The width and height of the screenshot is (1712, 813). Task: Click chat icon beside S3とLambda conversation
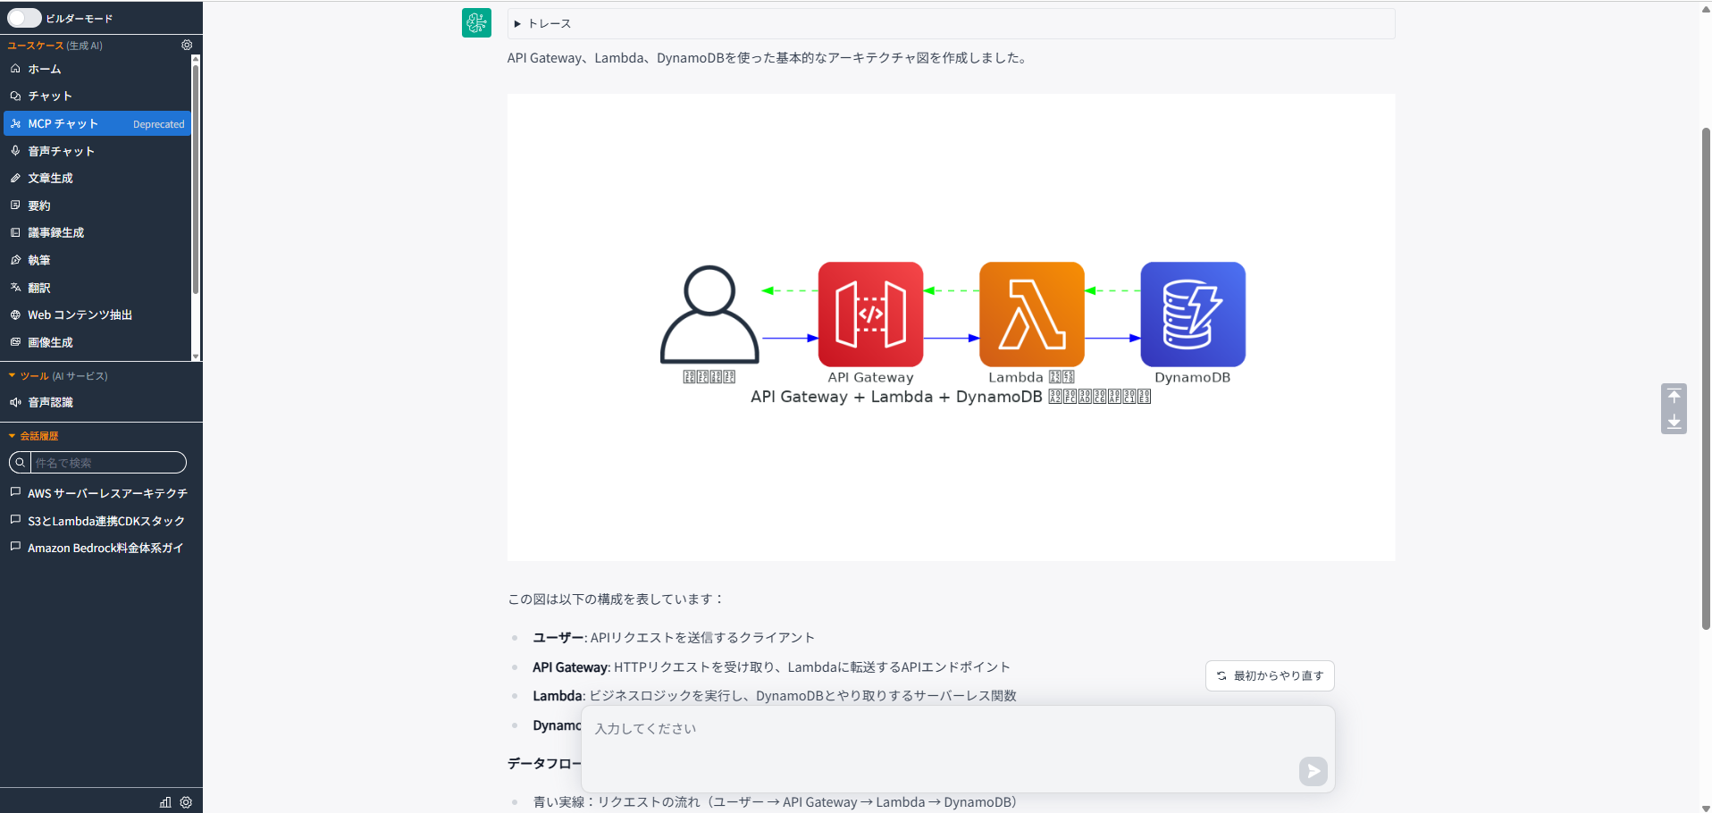(15, 520)
